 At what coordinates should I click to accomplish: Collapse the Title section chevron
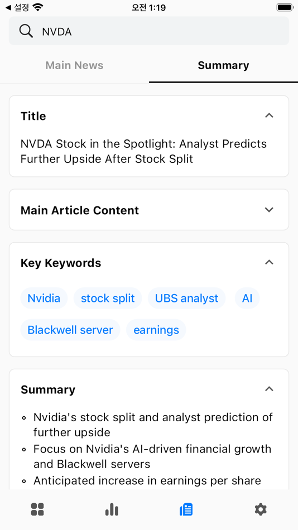269,115
